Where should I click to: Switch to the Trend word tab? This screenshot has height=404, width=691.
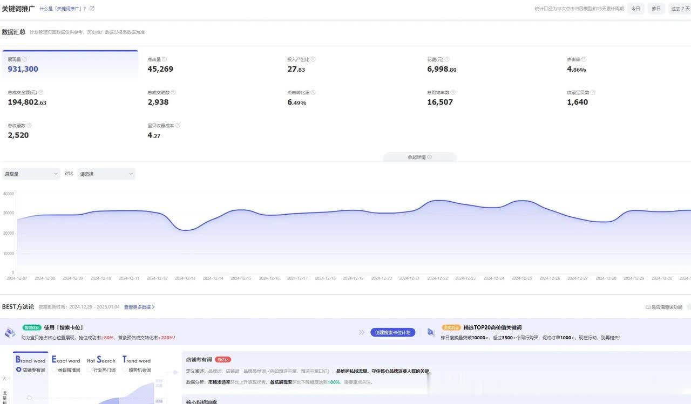[137, 360]
